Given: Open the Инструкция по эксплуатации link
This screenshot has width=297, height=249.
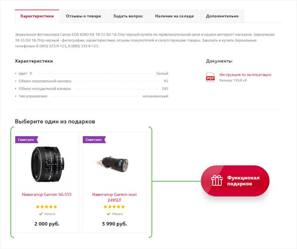Looking at the screenshot, I should (245, 75).
